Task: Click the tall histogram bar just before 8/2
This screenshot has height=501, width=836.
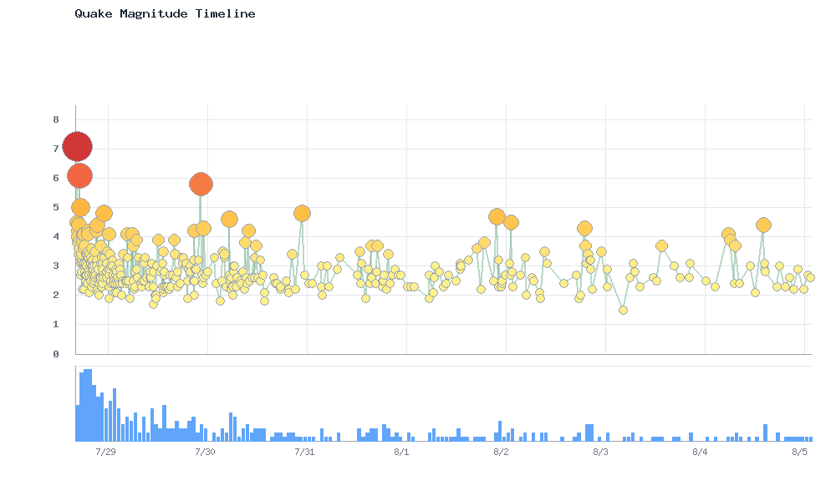Action: tap(500, 431)
